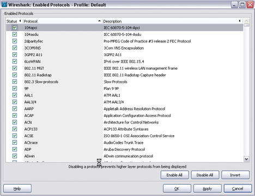Click the Enable All button

point(174,175)
